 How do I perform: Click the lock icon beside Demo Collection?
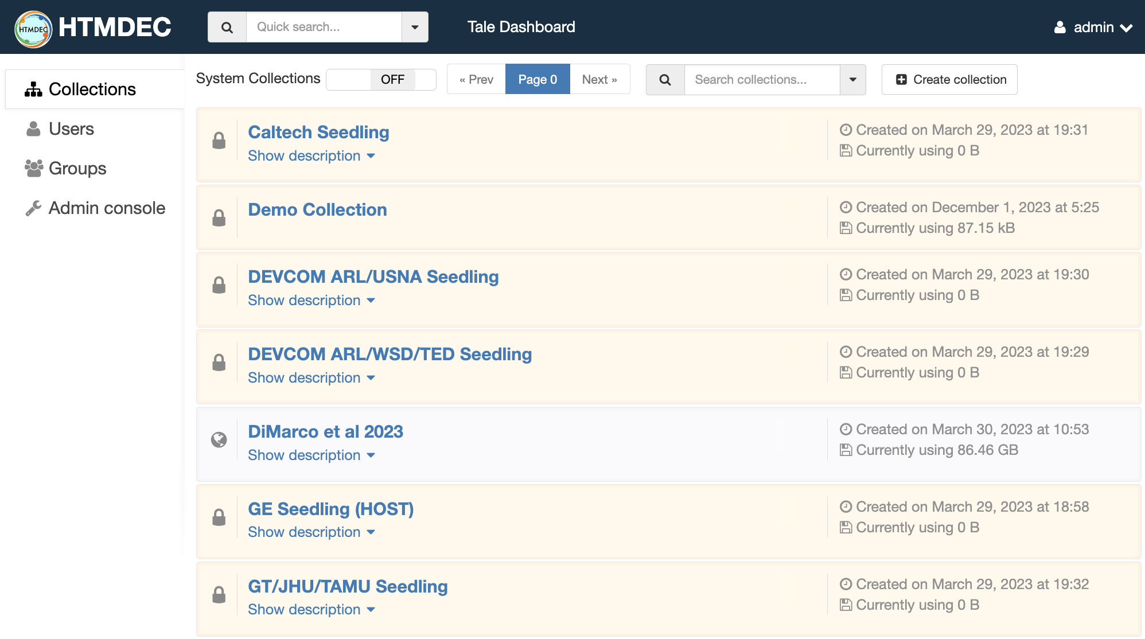(x=219, y=218)
